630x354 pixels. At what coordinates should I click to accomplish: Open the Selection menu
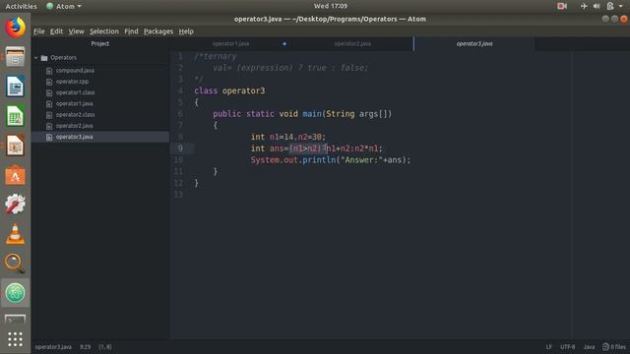point(104,31)
